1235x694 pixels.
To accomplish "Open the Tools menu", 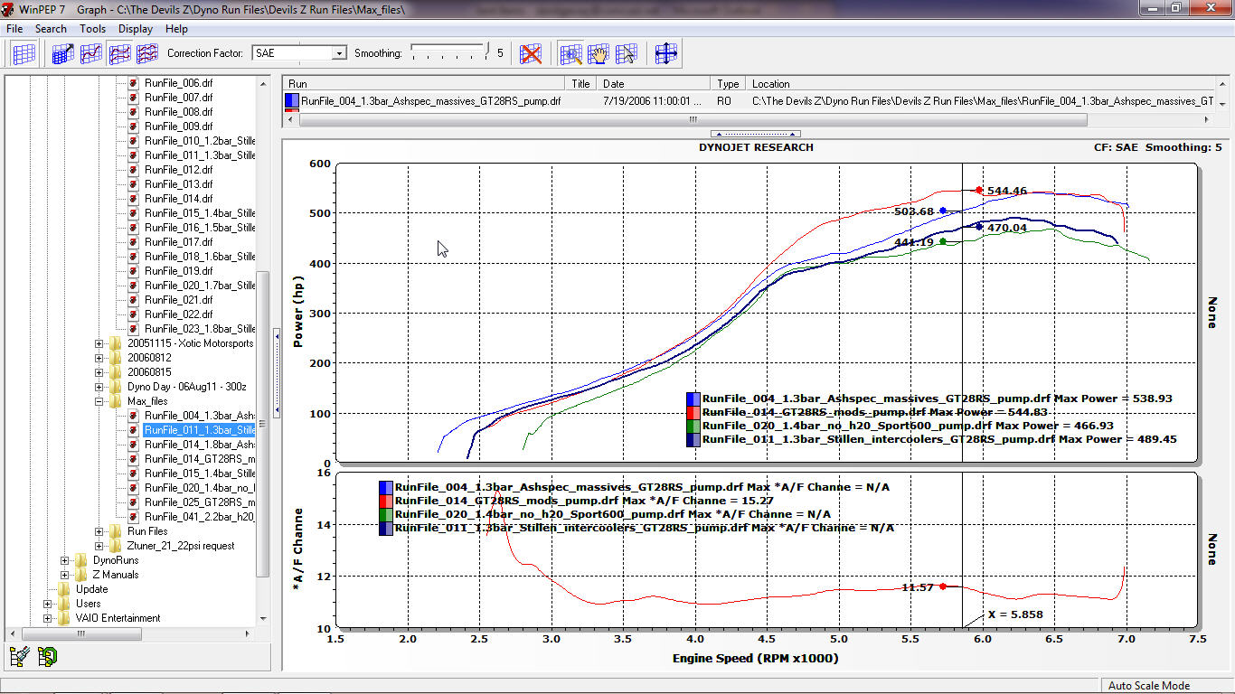I will click(92, 29).
